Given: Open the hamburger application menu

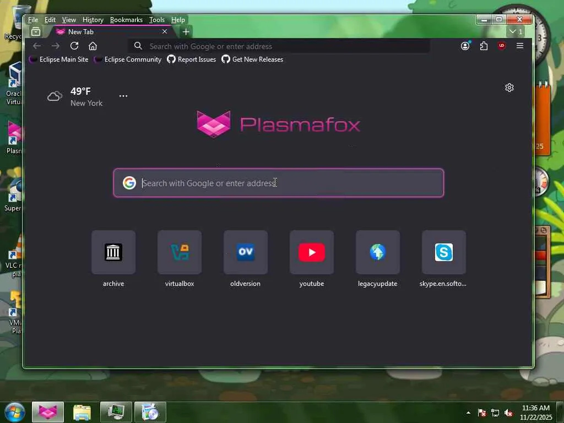Looking at the screenshot, I should pos(520,46).
